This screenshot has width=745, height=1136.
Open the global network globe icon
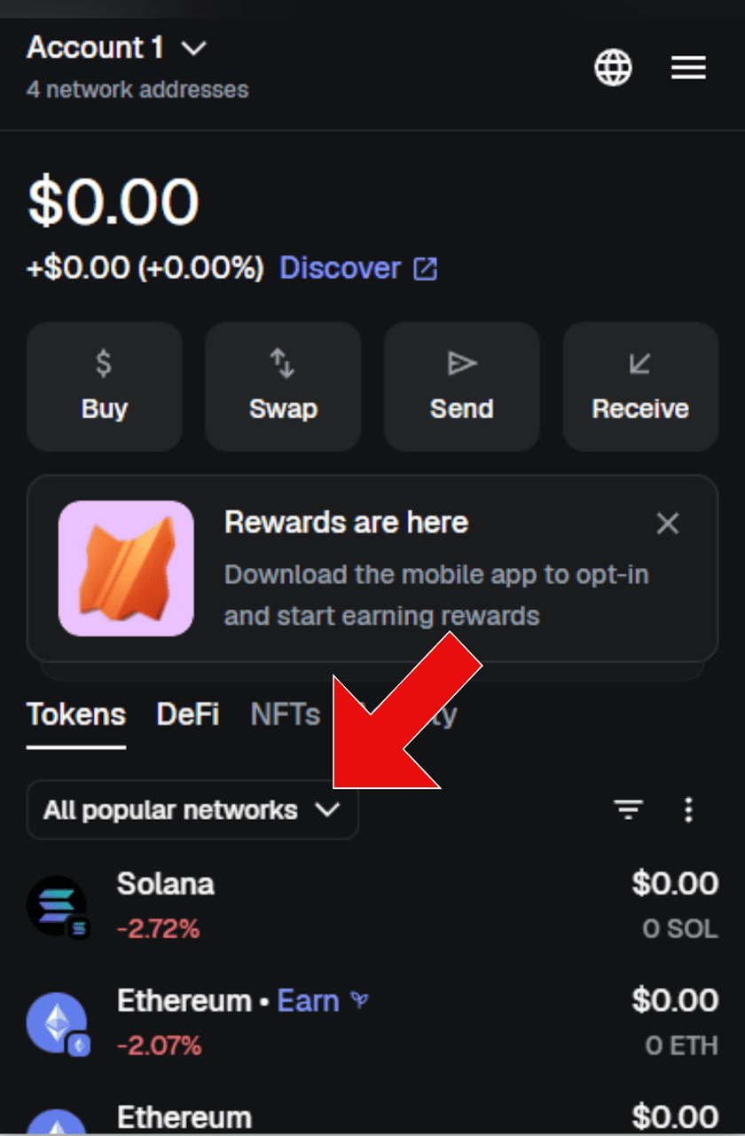tap(613, 67)
